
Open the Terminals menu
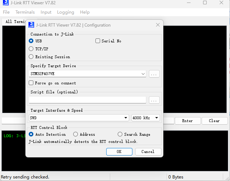point(25,12)
